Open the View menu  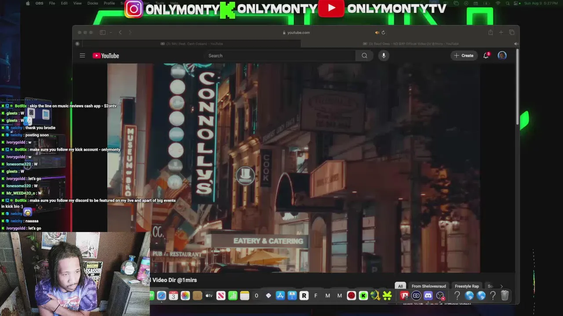pyautogui.click(x=77, y=3)
